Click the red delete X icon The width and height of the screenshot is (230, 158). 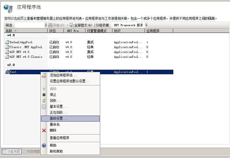tap(44, 130)
